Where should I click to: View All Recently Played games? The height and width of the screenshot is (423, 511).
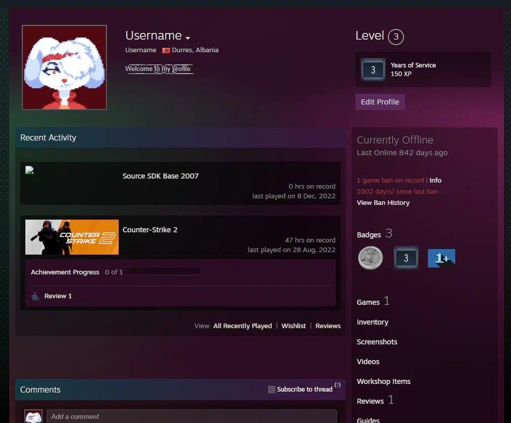(x=242, y=326)
